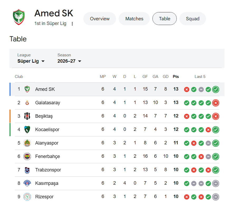Switch to the Matches tab
Screen dimensions: 230x202
tap(134, 19)
